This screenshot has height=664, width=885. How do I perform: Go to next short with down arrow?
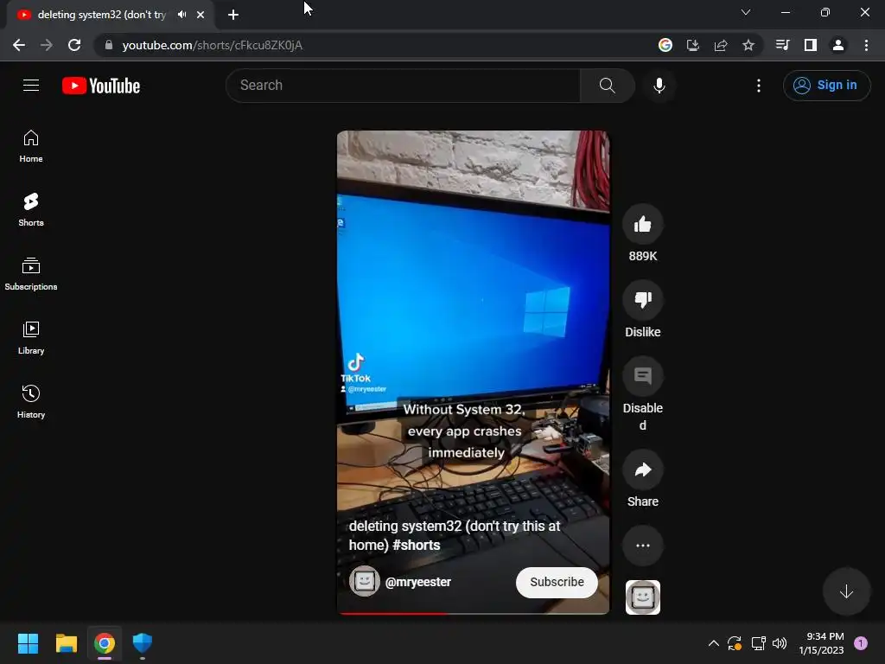[846, 591]
